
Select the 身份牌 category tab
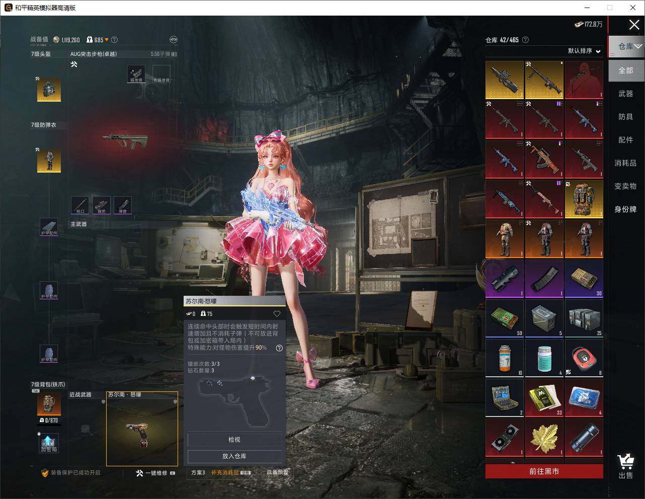[x=626, y=209]
